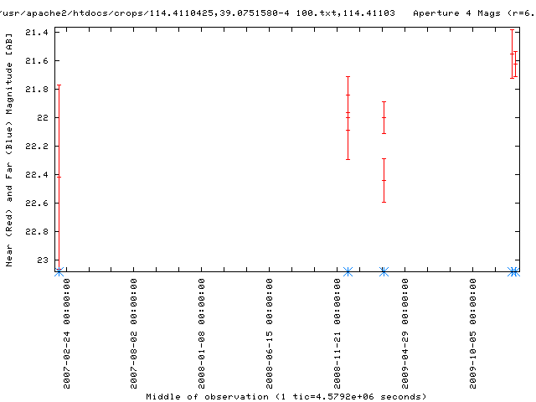Click the 22.4 magnitude axis label
Viewport: 536px width, 402px height.
(x=37, y=175)
